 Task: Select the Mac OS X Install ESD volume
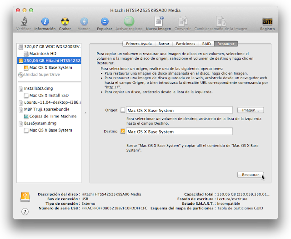(x=49, y=96)
